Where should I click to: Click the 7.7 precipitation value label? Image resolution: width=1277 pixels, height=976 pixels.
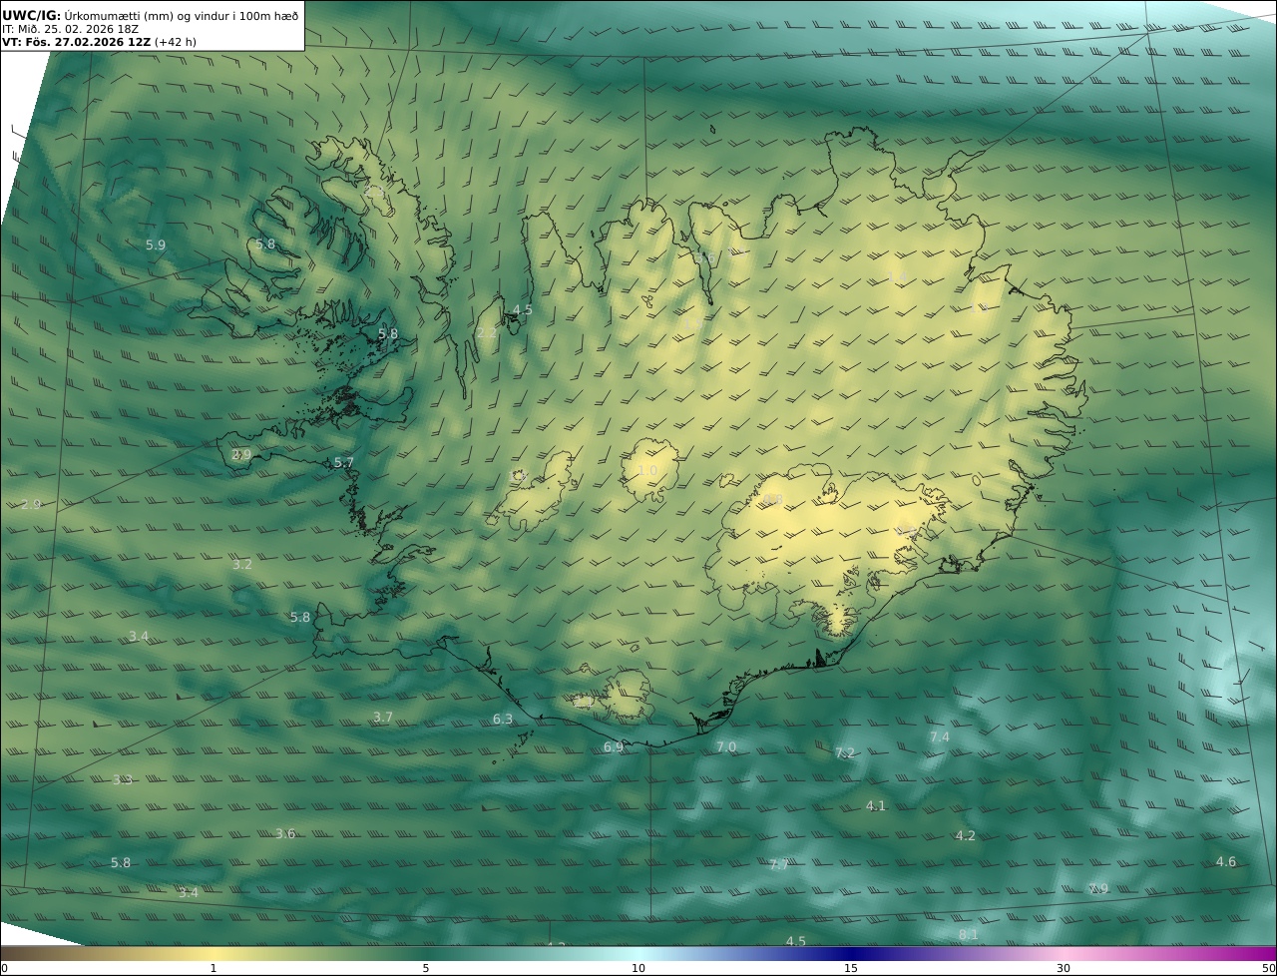pyautogui.click(x=779, y=865)
